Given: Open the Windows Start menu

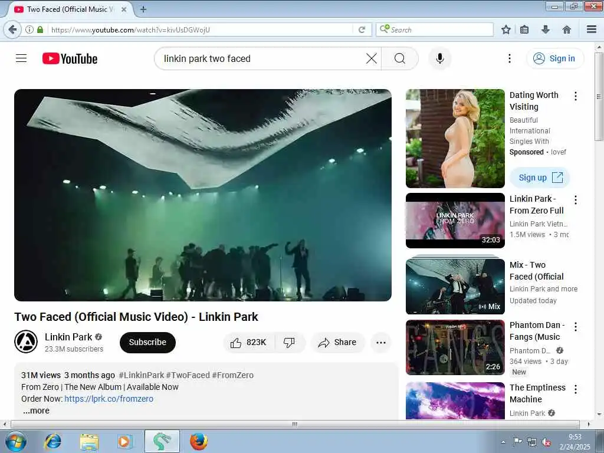Looking at the screenshot, I should [x=15, y=441].
